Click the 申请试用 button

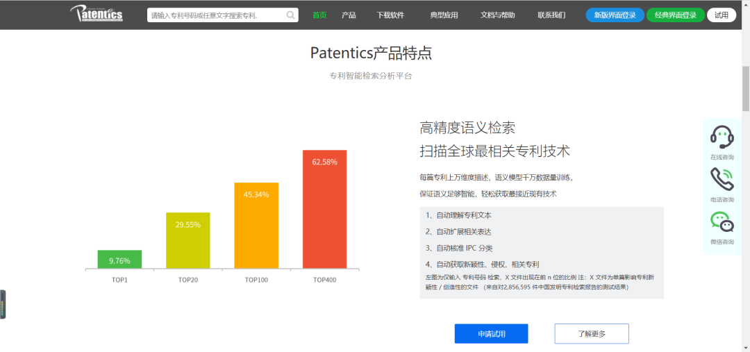(491, 334)
